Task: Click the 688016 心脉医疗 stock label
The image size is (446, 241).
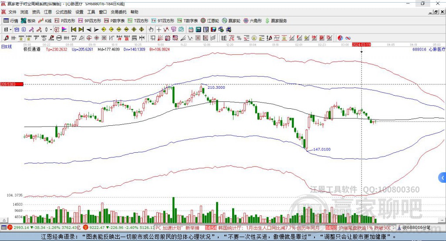Action: coord(429,49)
